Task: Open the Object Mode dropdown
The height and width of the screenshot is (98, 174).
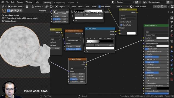Action: click(16, 7)
